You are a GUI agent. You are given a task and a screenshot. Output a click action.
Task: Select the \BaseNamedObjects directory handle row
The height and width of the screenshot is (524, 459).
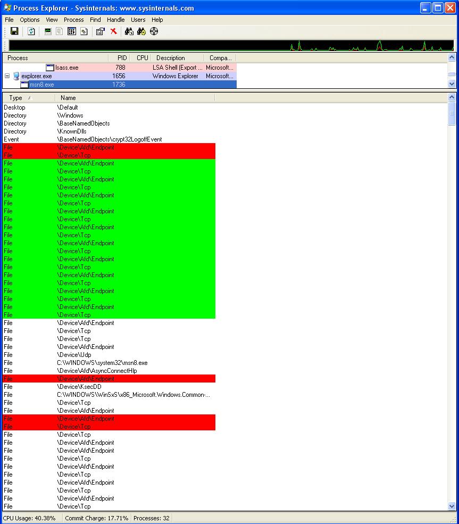click(x=109, y=123)
